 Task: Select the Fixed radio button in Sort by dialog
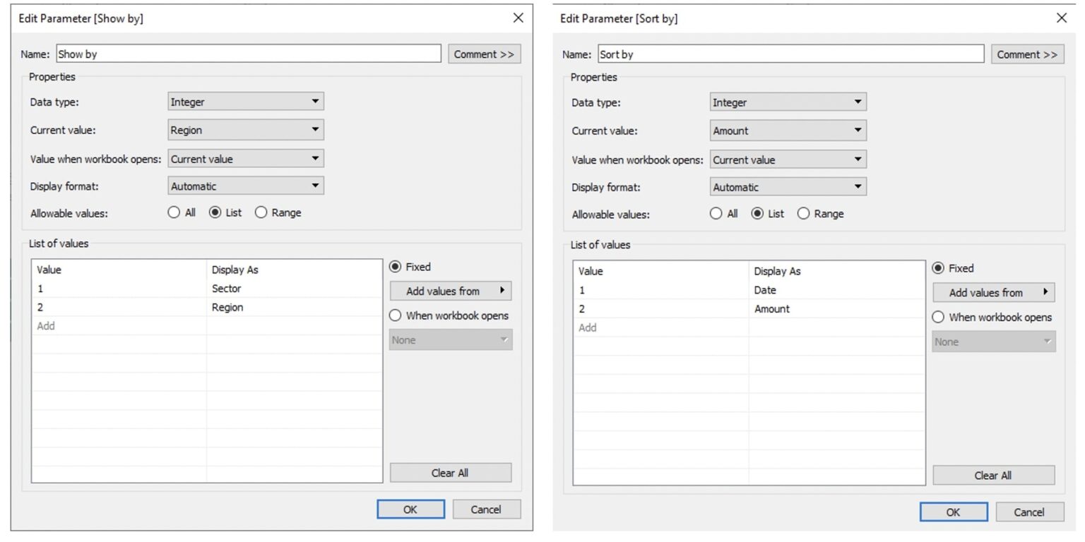tap(938, 268)
